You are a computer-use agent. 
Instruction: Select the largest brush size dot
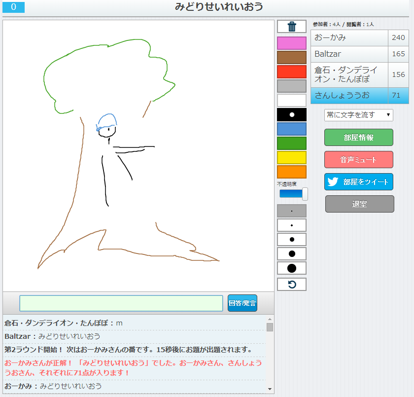tap(291, 268)
